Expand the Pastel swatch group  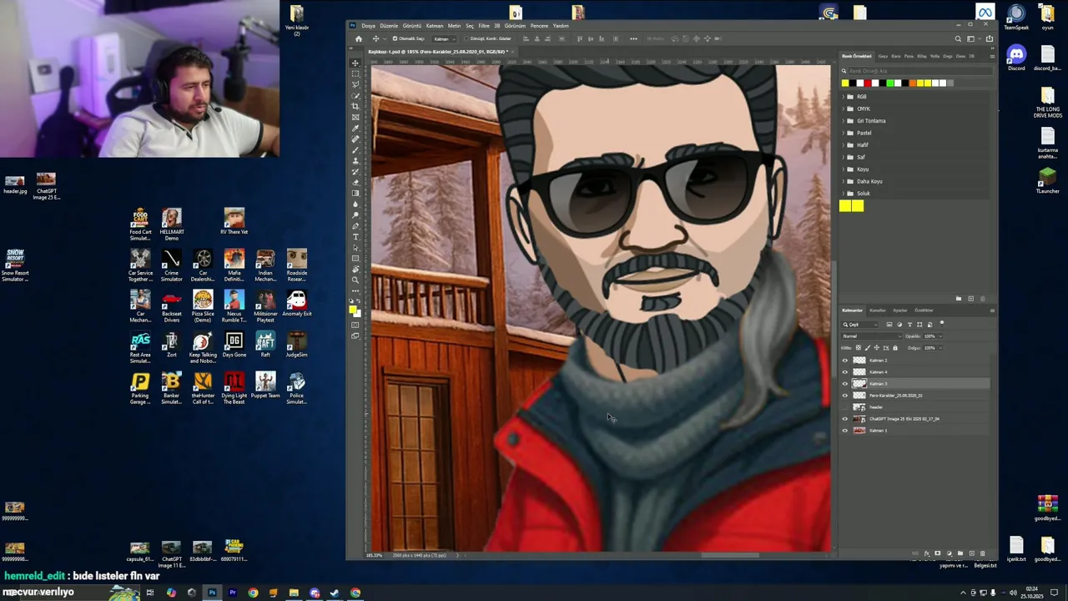pos(843,133)
